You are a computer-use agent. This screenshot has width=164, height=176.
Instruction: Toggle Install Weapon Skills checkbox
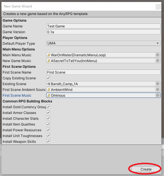(x=48, y=141)
